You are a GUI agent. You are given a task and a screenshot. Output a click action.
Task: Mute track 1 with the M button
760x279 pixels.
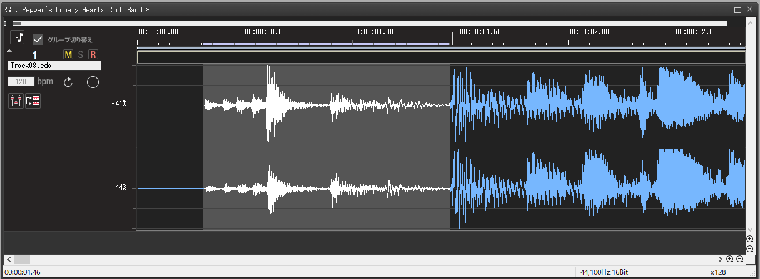point(68,55)
